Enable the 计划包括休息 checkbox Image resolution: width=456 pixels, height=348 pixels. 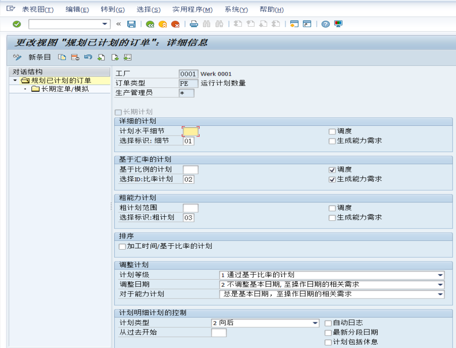(328, 342)
